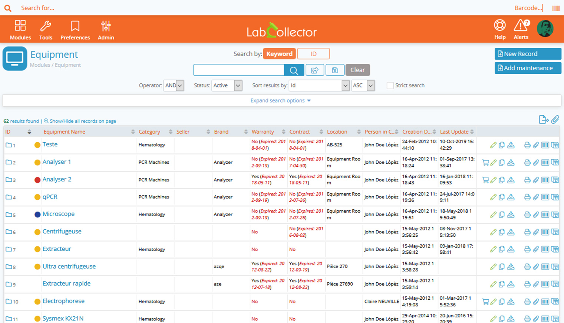
Task: Edit the qPCR record with pencil icon
Action: (x=493, y=197)
